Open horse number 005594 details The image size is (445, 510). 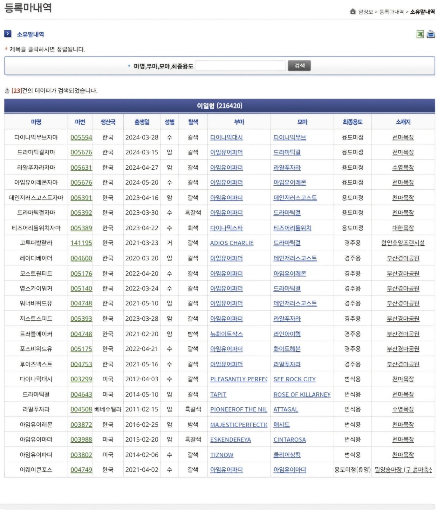tap(81, 137)
